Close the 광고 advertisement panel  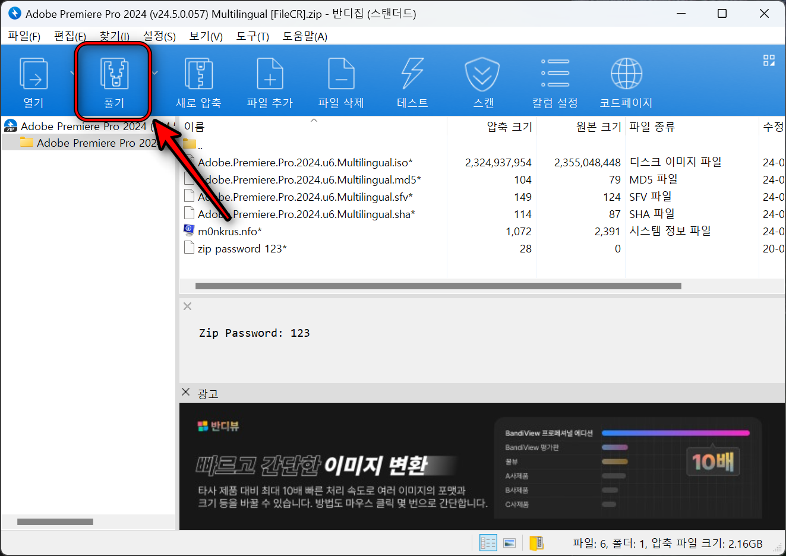click(x=186, y=392)
